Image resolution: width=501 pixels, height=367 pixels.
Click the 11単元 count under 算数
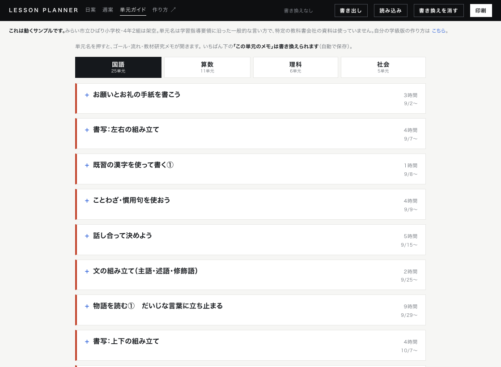point(207,71)
